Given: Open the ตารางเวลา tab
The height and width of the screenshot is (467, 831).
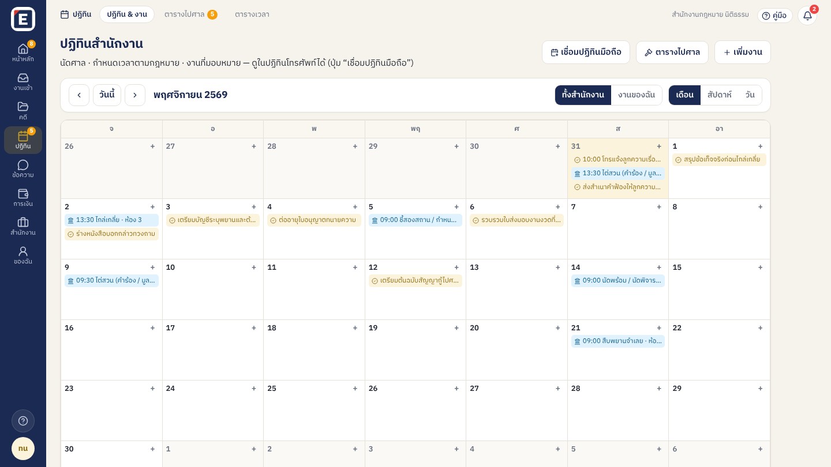Looking at the screenshot, I should coord(252,14).
